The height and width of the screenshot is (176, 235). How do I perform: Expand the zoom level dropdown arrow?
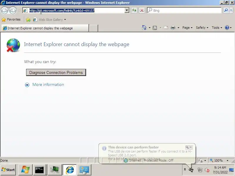tap(227, 160)
